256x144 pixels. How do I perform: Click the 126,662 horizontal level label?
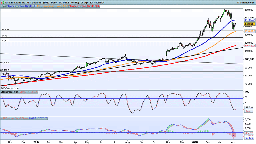5,36
